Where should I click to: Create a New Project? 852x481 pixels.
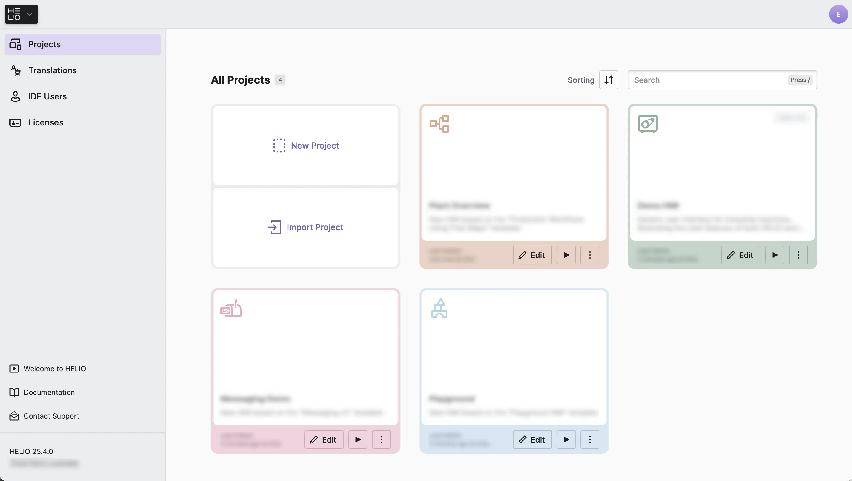click(305, 145)
